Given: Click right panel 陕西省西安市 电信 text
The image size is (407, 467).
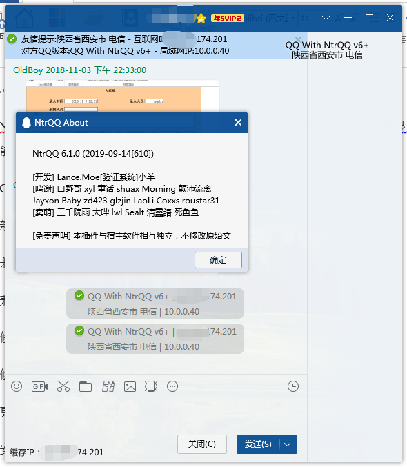Looking at the screenshot, I should pos(327,55).
